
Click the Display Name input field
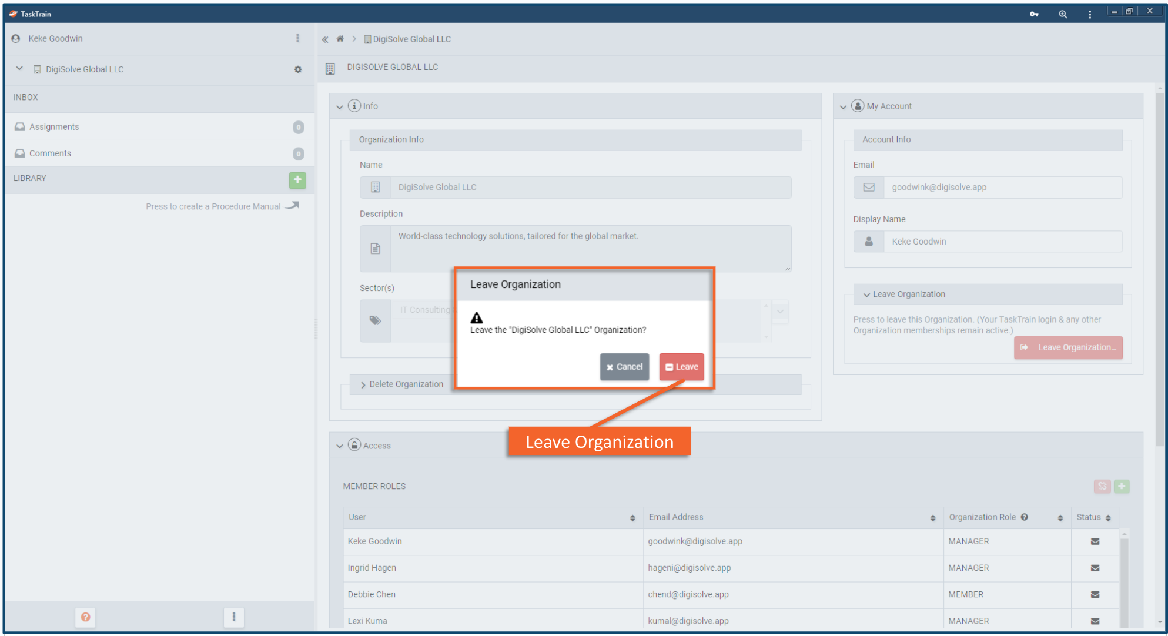(x=1002, y=242)
